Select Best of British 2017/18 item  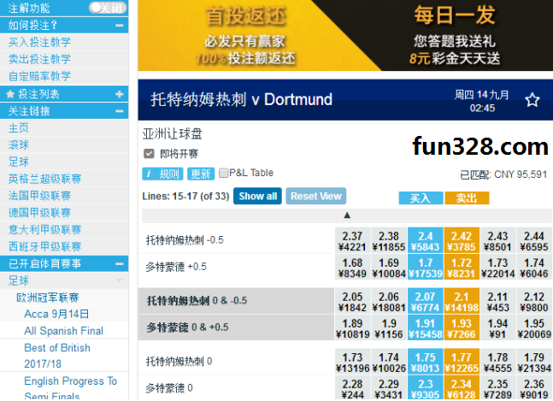(56, 356)
